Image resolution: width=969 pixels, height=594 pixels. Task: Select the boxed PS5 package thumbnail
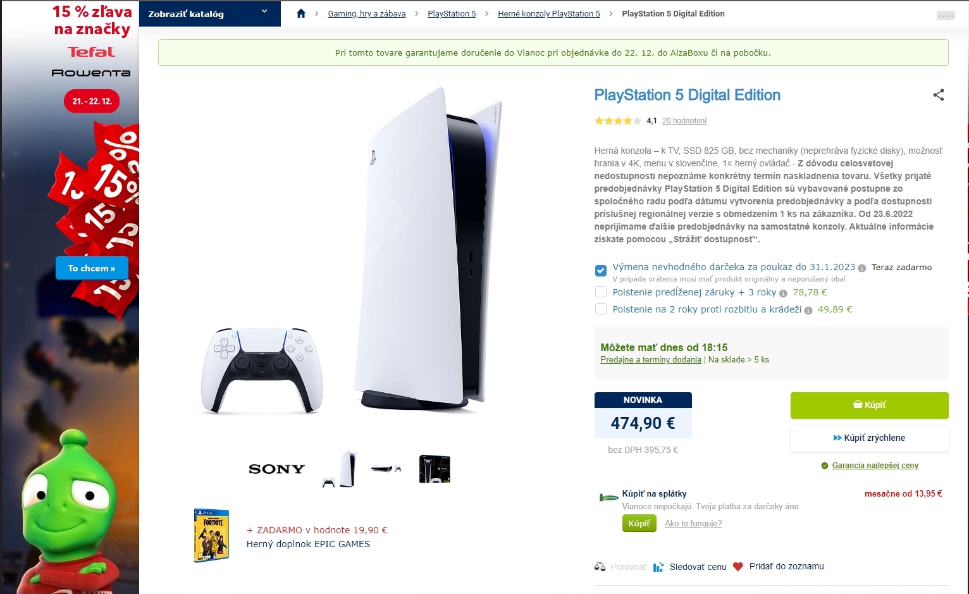click(435, 469)
